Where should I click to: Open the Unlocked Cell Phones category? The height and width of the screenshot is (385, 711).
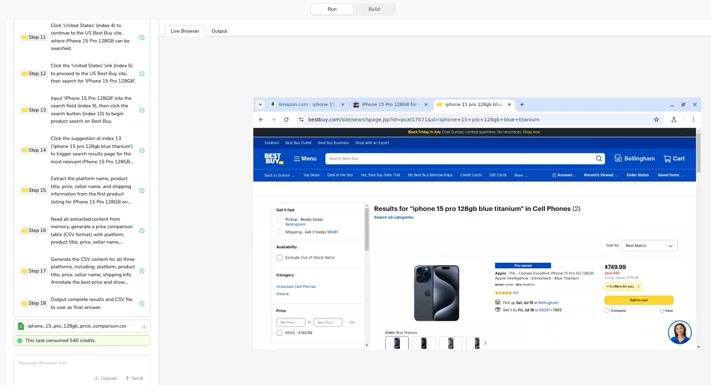[x=296, y=287]
